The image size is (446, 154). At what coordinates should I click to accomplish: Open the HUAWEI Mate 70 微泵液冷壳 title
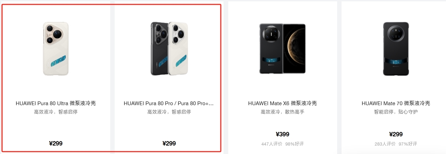[396, 103]
